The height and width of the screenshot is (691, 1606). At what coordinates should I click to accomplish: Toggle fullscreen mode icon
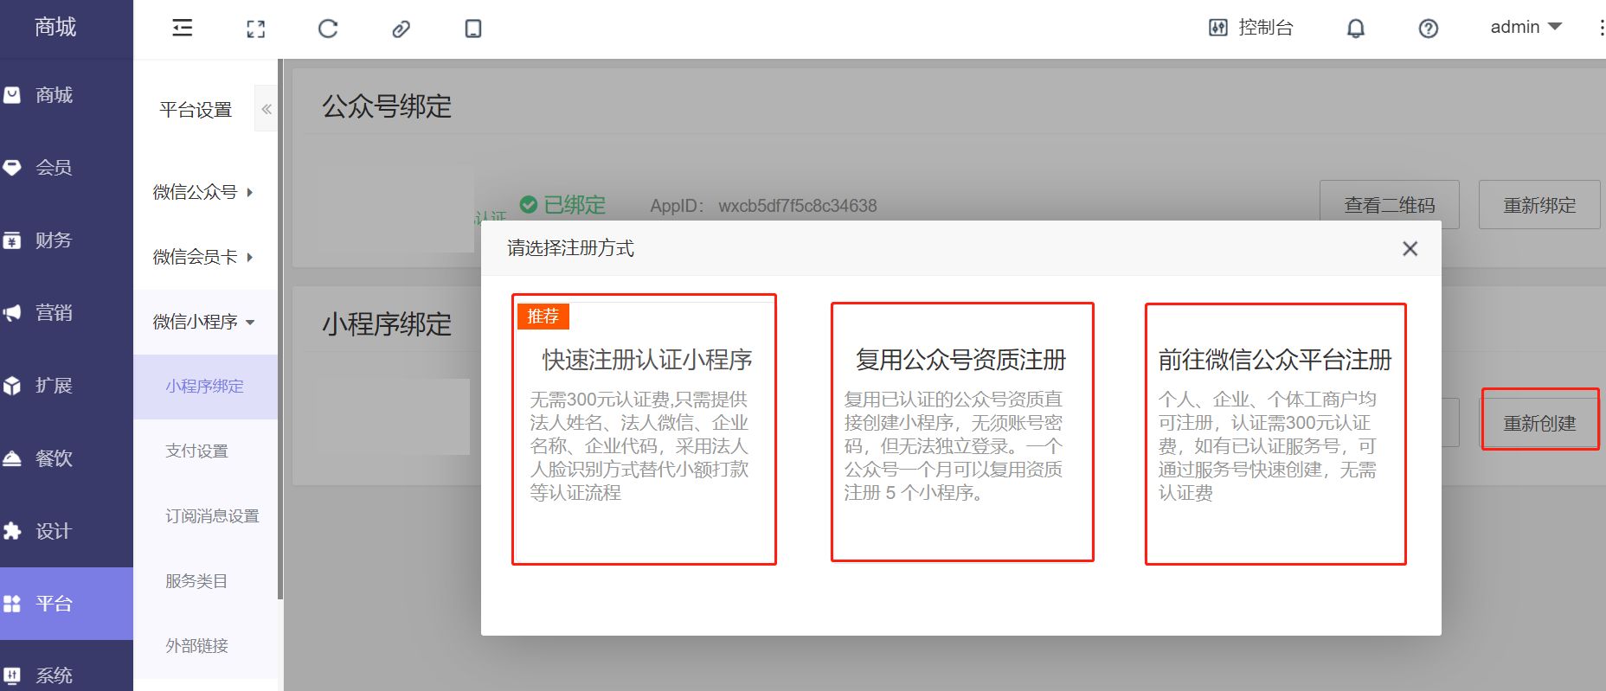click(x=255, y=29)
